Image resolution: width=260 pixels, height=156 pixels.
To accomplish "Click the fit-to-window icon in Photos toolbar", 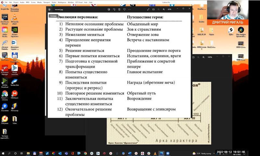I will (153, 9).
